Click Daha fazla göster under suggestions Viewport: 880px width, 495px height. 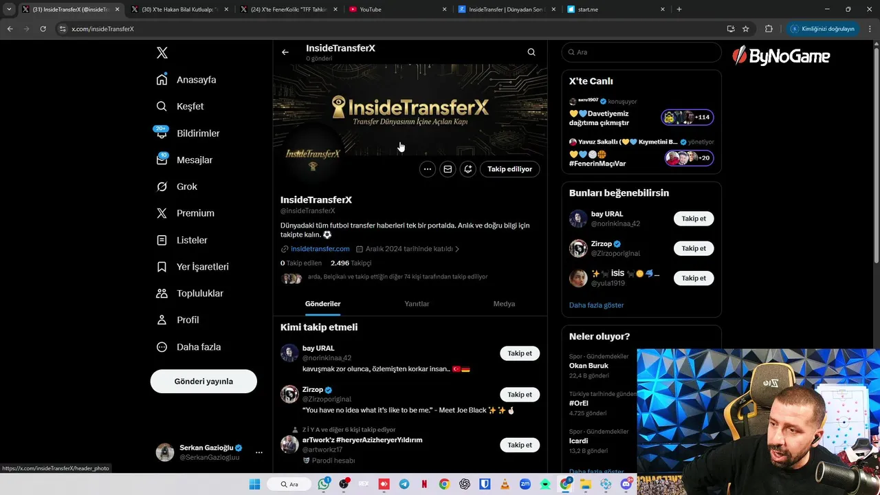tap(596, 305)
